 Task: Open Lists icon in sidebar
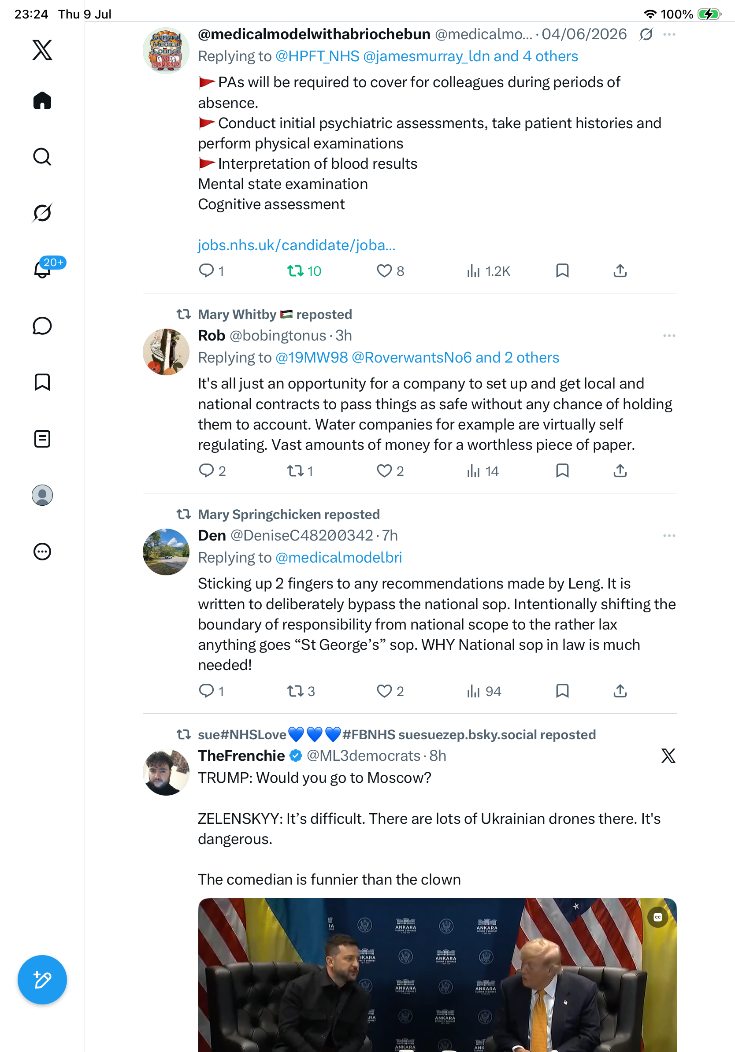42,438
